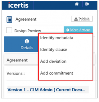Choose the Add commitment entry
Image resolution: width=99 pixels, height=102 pixels.
click(57, 73)
